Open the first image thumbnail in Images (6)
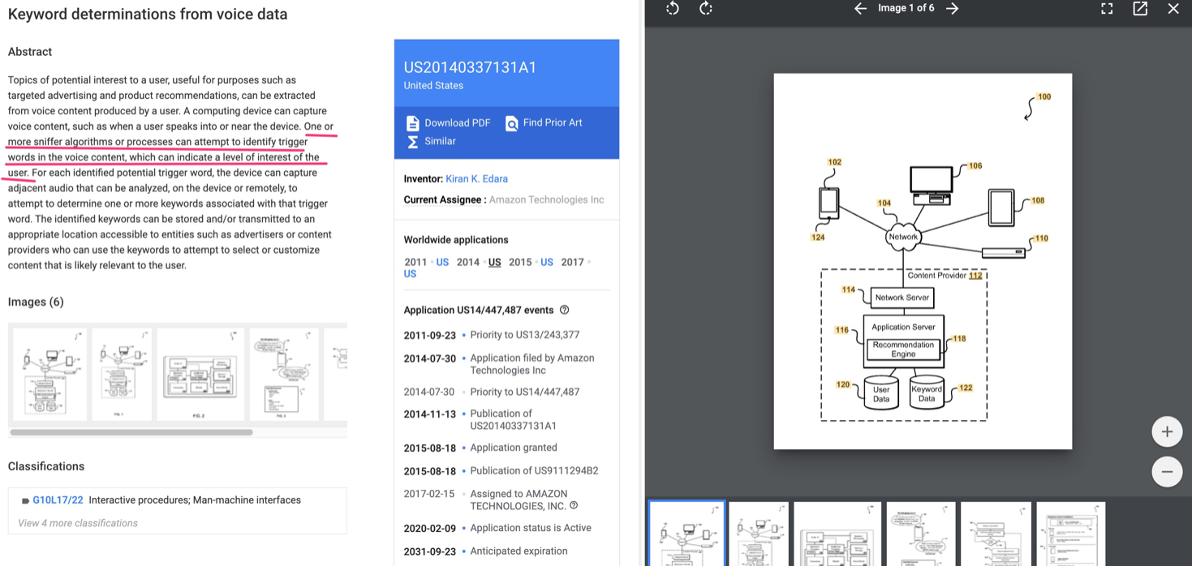1192x566 pixels. 49,374
